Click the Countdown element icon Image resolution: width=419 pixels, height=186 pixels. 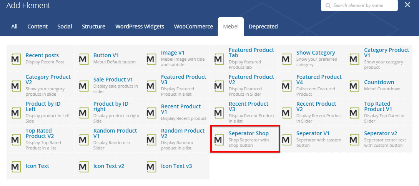(354, 86)
